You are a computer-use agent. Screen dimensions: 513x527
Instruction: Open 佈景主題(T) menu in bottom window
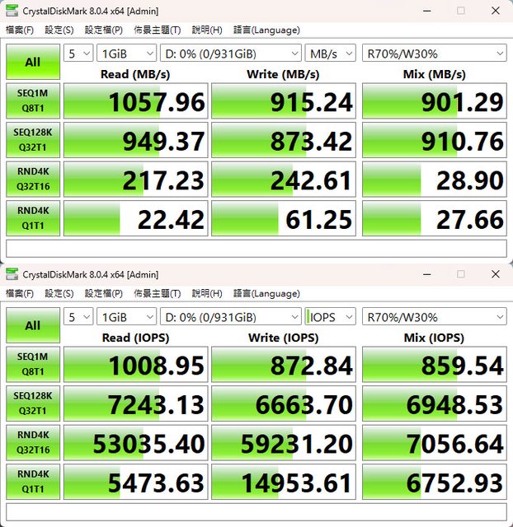[157, 293]
